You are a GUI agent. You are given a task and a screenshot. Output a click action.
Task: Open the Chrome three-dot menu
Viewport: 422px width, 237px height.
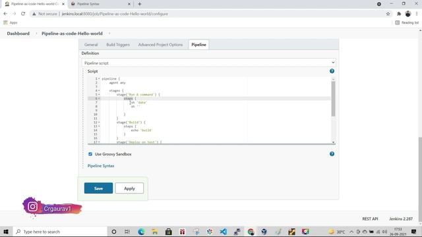coord(417,14)
